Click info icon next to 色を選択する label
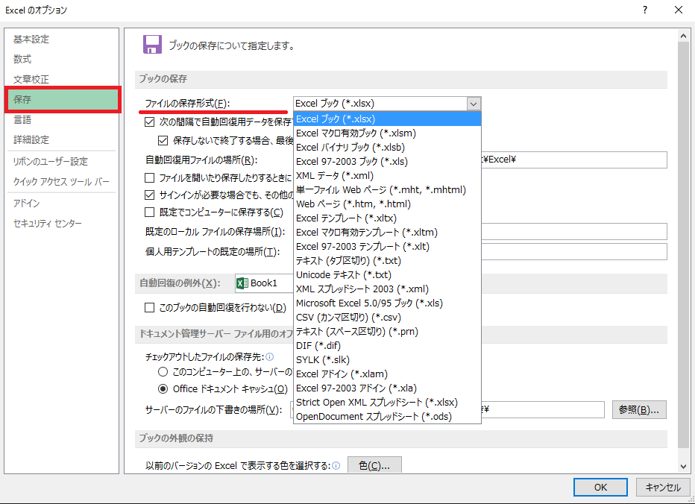Image resolution: width=695 pixels, height=504 pixels. pyautogui.click(x=336, y=466)
